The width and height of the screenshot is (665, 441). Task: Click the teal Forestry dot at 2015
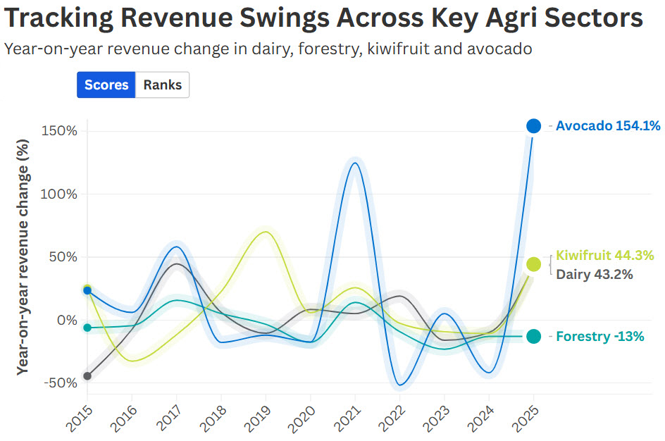87,327
